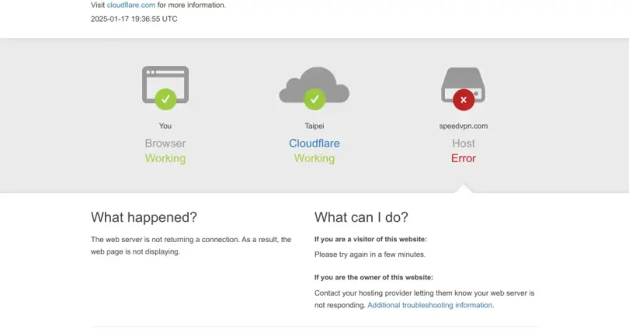
Task: Click 'If you are the owner of this website:'
Action: pos(374,277)
